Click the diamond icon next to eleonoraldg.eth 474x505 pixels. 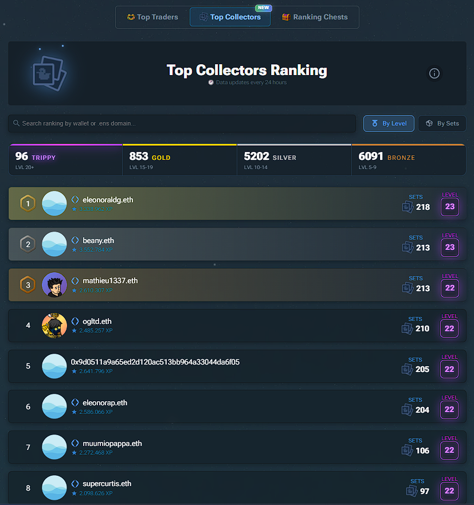click(x=75, y=199)
